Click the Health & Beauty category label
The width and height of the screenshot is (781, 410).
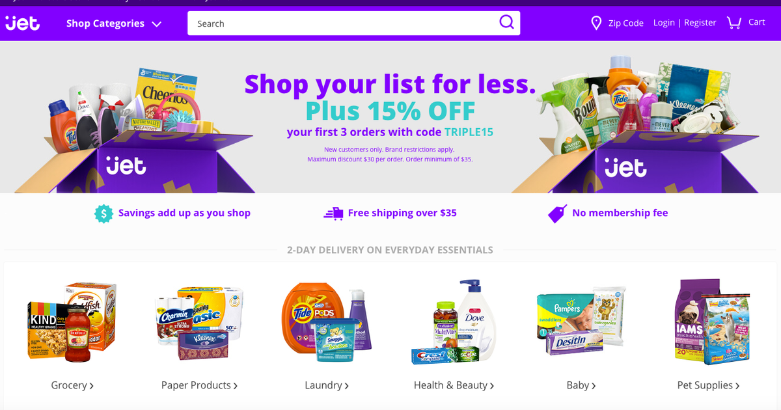coord(454,385)
